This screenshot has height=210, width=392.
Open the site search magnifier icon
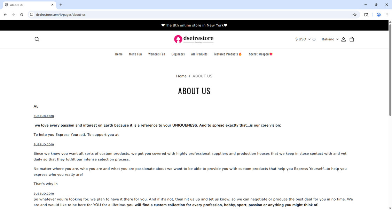click(x=37, y=39)
